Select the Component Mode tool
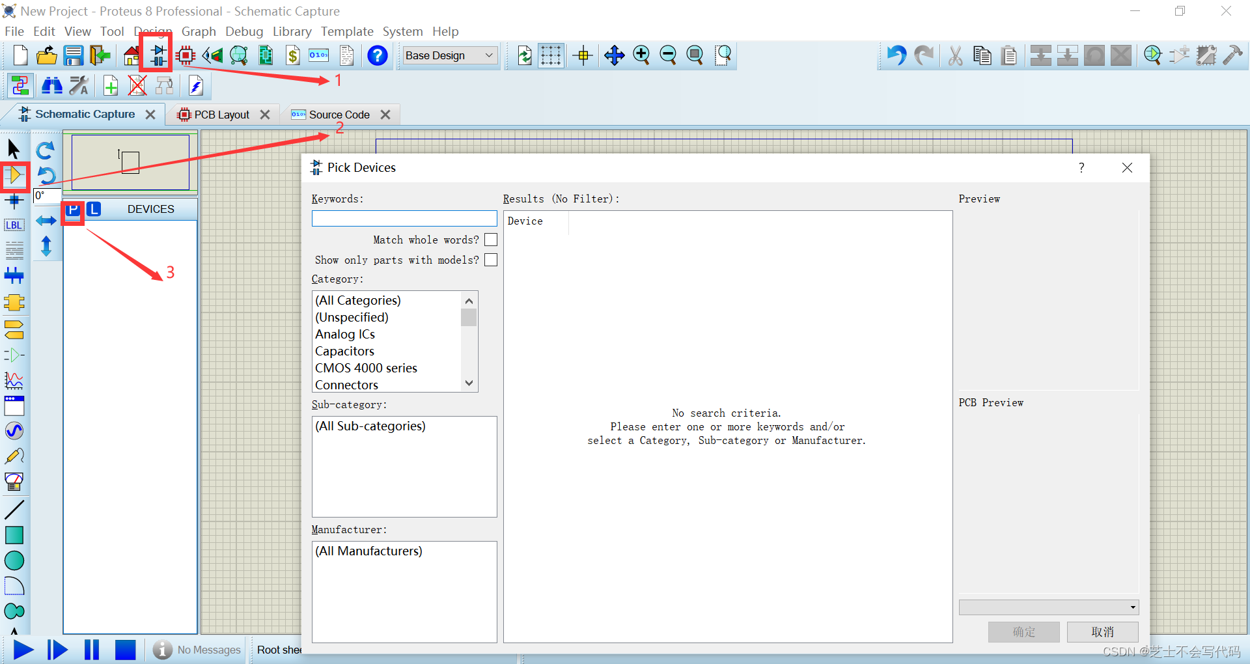 (14, 175)
